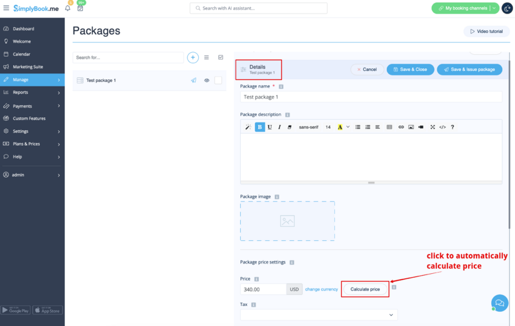Click Save & Close

[410, 70]
